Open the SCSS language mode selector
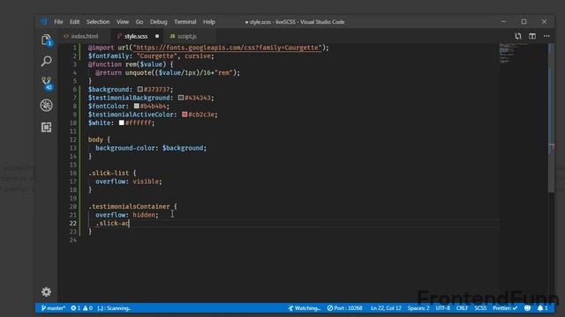The image size is (565, 317). tap(480, 308)
